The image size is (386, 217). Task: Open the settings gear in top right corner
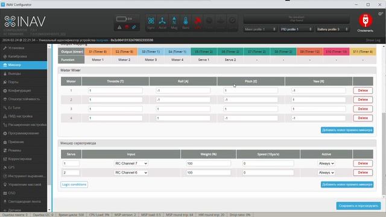[x=381, y=14]
